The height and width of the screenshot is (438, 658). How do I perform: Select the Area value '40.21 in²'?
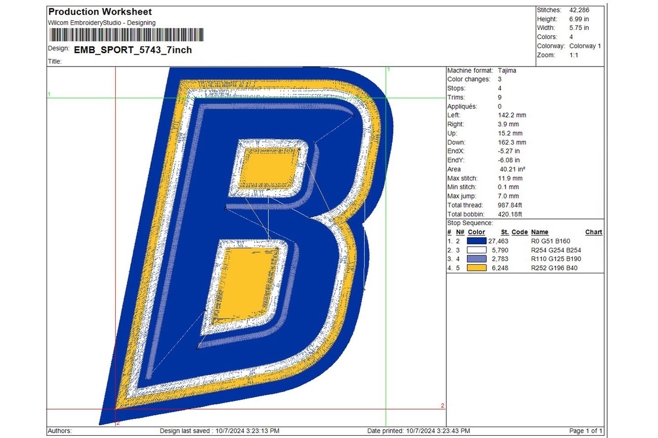coord(512,169)
